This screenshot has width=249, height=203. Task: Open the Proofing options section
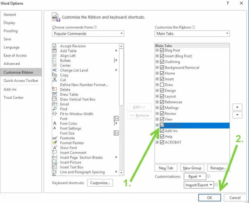coord(10,31)
